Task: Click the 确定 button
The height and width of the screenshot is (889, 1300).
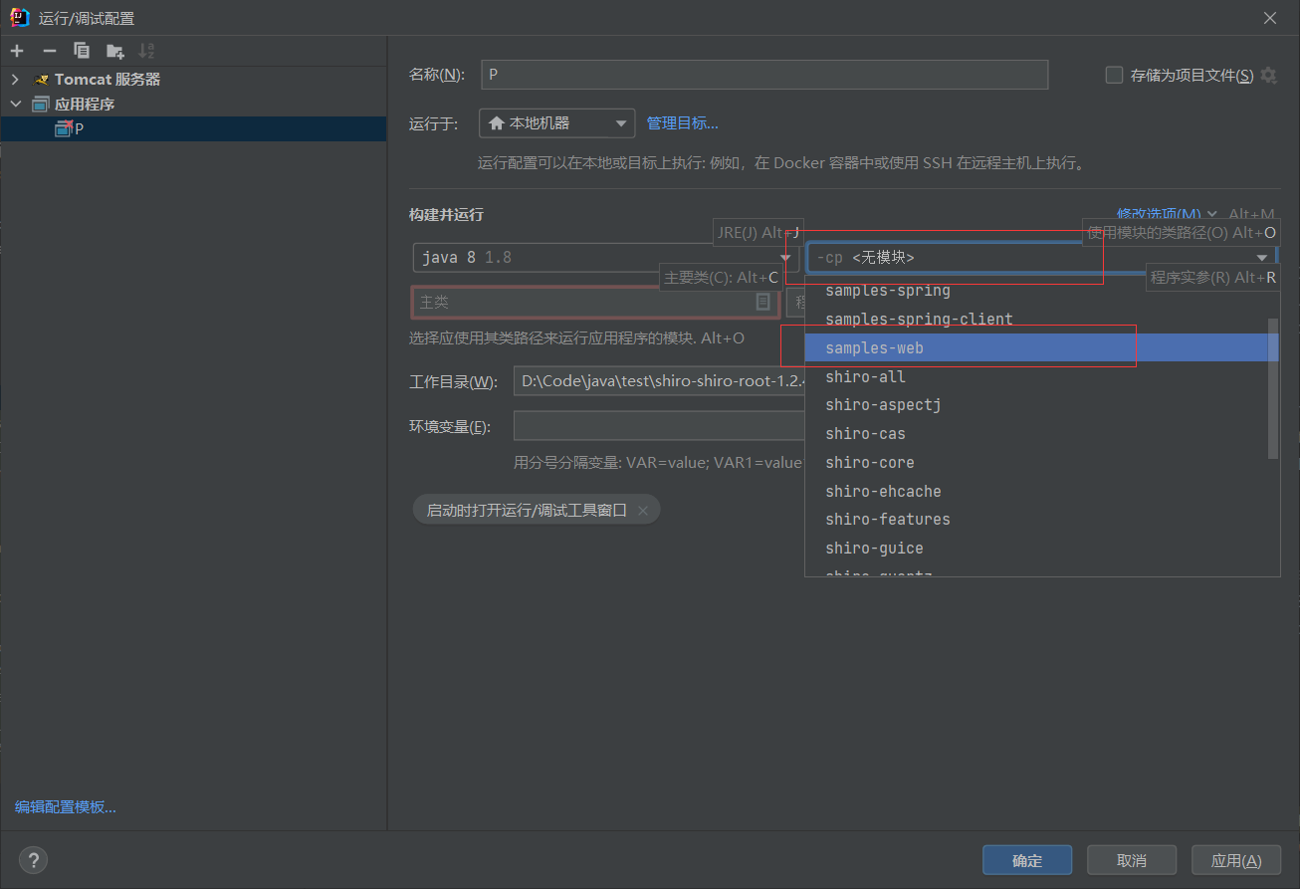Action: 1027,860
